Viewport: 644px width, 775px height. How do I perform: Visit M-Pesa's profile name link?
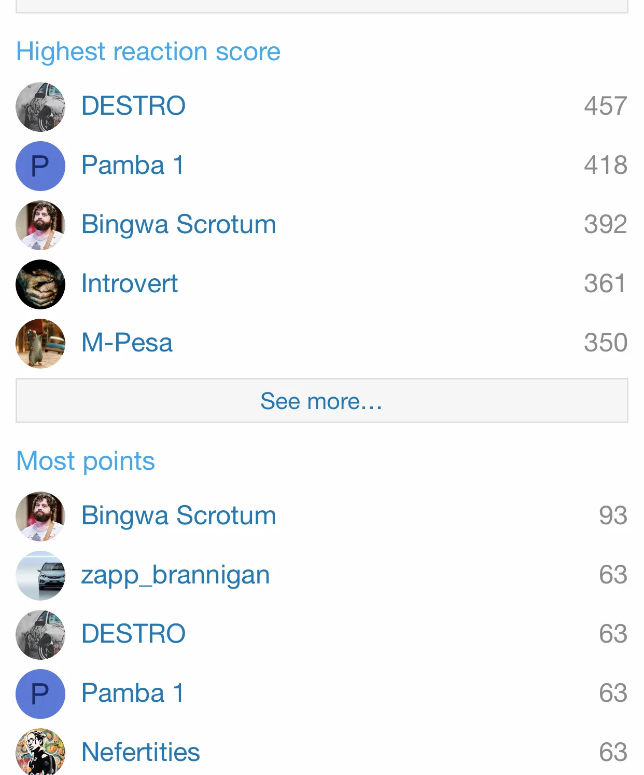pyautogui.click(x=127, y=343)
